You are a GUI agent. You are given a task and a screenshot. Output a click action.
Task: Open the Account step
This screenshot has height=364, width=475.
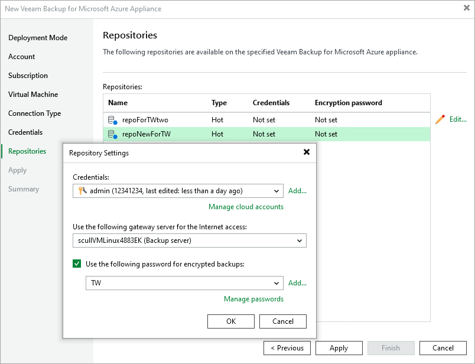point(21,57)
